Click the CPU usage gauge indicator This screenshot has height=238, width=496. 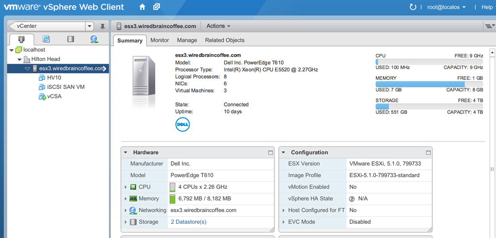(x=172, y=187)
